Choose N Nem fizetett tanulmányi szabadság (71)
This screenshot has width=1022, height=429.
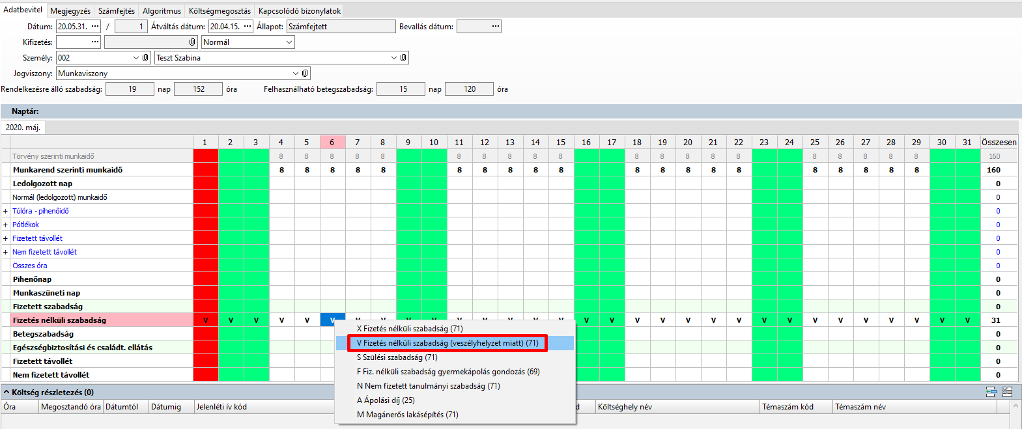[455, 386]
